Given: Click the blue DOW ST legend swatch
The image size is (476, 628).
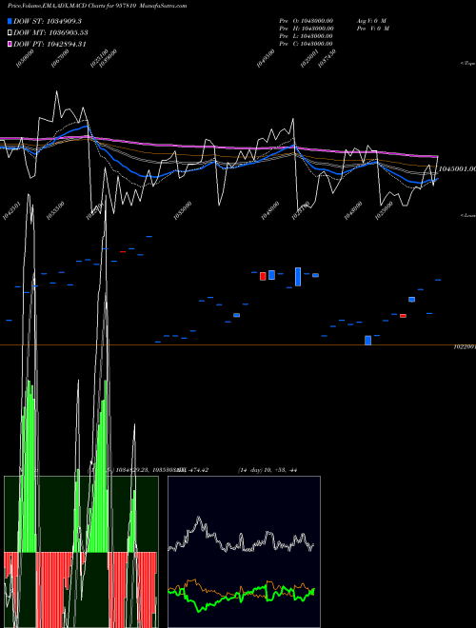Looking at the screenshot, I should tap(10, 21).
